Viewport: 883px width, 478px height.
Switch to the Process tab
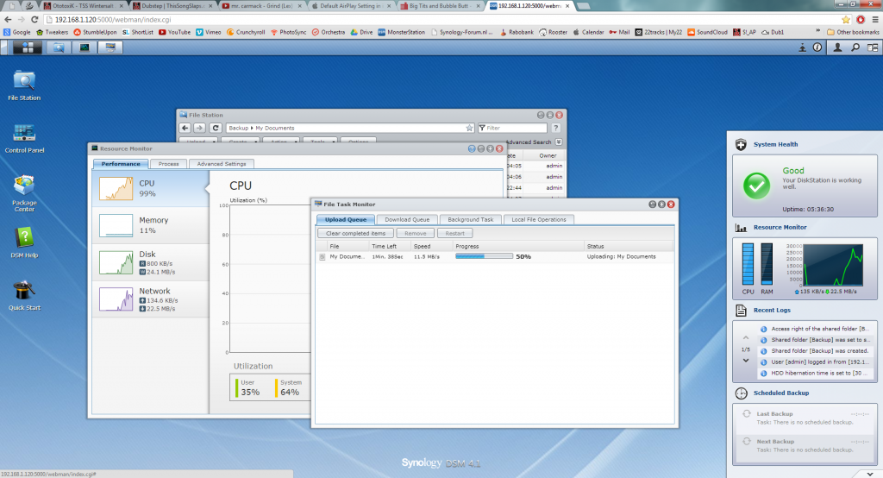click(168, 164)
